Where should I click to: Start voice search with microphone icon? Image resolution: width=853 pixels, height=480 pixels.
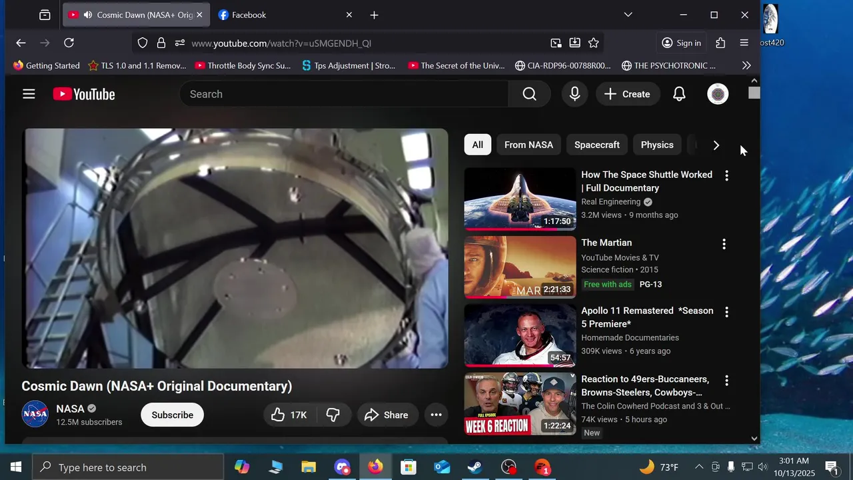574,94
